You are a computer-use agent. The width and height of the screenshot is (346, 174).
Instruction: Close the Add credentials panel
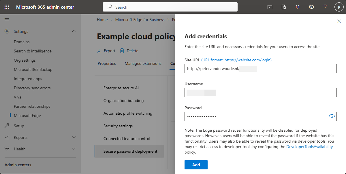coord(339,21)
